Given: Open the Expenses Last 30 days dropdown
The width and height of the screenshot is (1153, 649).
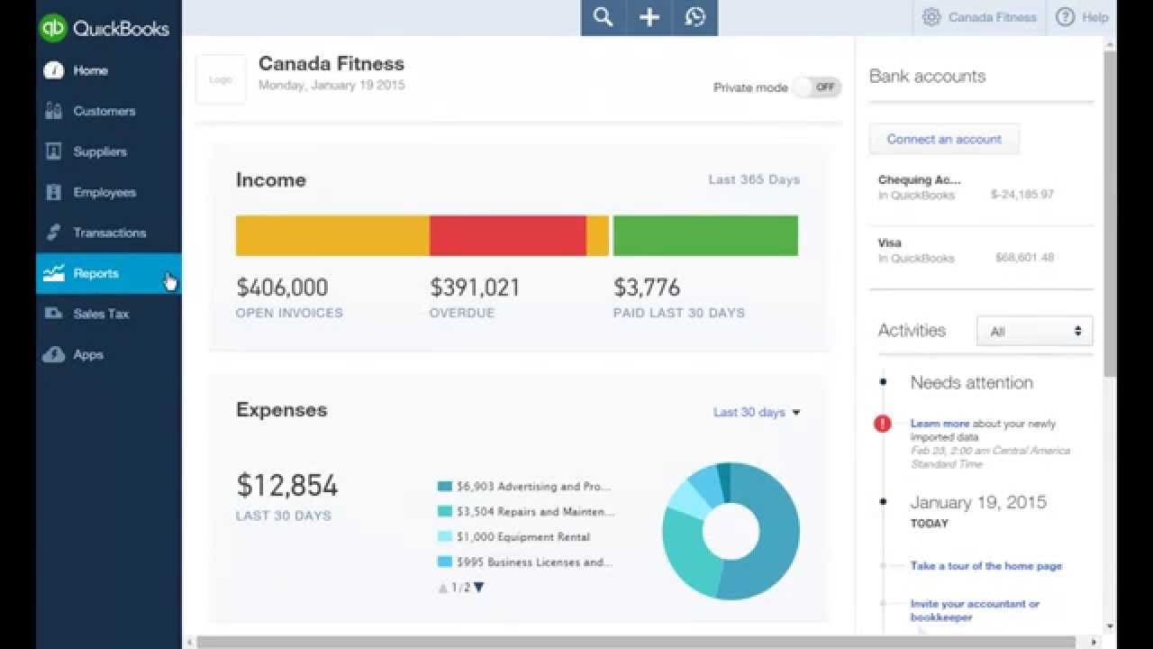Looking at the screenshot, I should point(757,412).
